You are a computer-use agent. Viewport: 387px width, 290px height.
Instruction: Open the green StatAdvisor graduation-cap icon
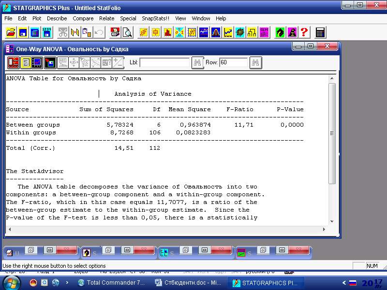[x=280, y=32]
